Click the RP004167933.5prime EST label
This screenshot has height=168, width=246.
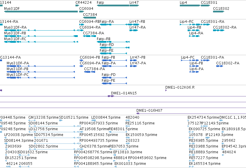point(99,123)
